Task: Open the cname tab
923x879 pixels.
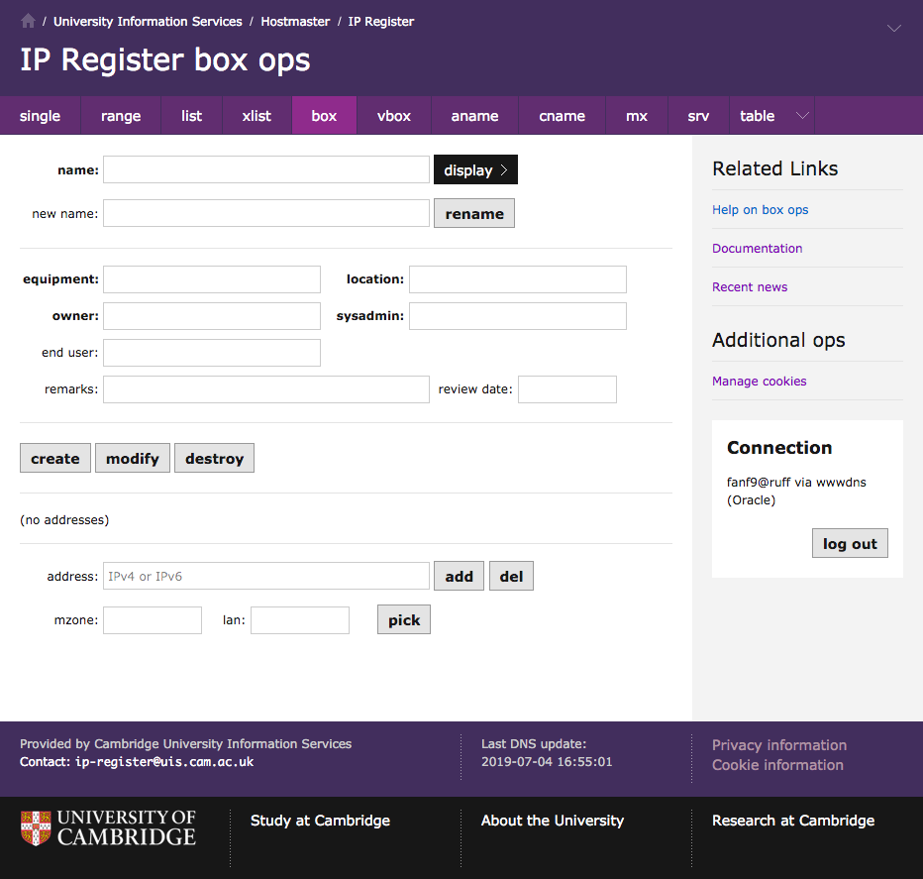Action: pyautogui.click(x=562, y=116)
